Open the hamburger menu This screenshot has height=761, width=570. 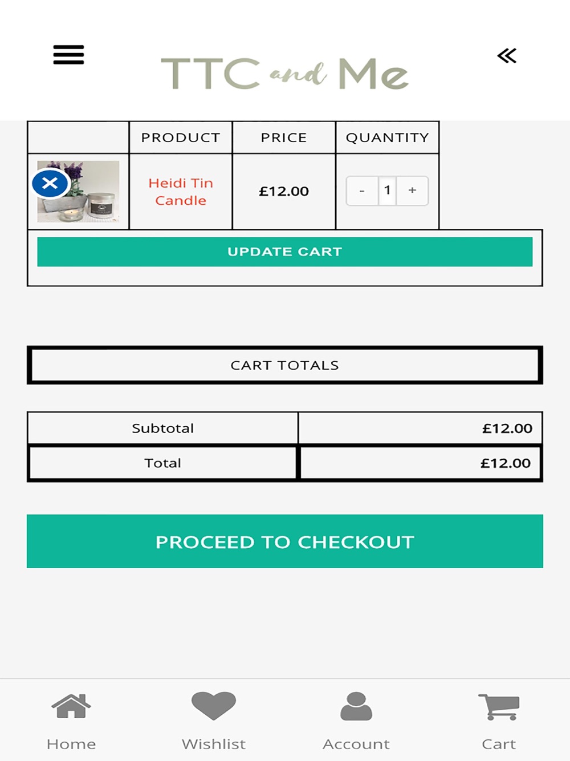(68, 55)
